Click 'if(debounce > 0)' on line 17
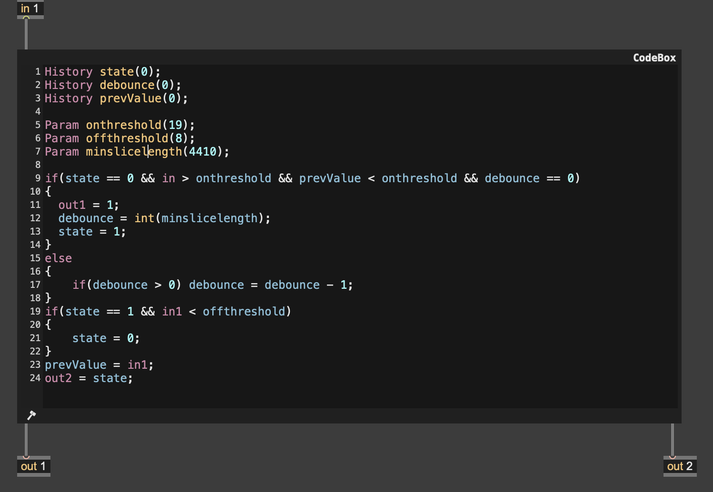This screenshot has height=492, width=713. coord(127,285)
